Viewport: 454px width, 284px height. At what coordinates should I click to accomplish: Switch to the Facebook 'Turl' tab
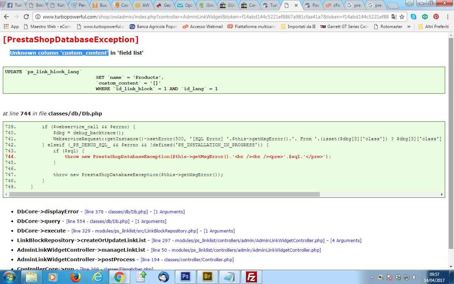15,5
